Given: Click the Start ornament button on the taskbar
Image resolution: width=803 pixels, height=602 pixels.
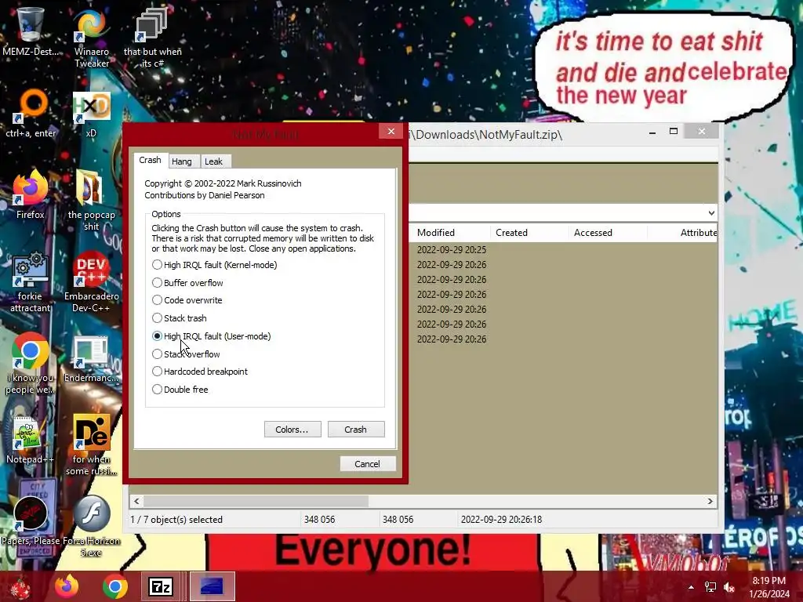Looking at the screenshot, I should pos(20,586).
